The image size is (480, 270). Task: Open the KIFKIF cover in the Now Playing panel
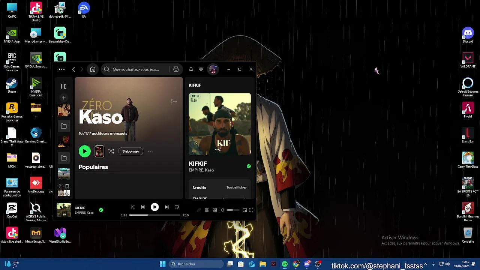tap(220, 124)
